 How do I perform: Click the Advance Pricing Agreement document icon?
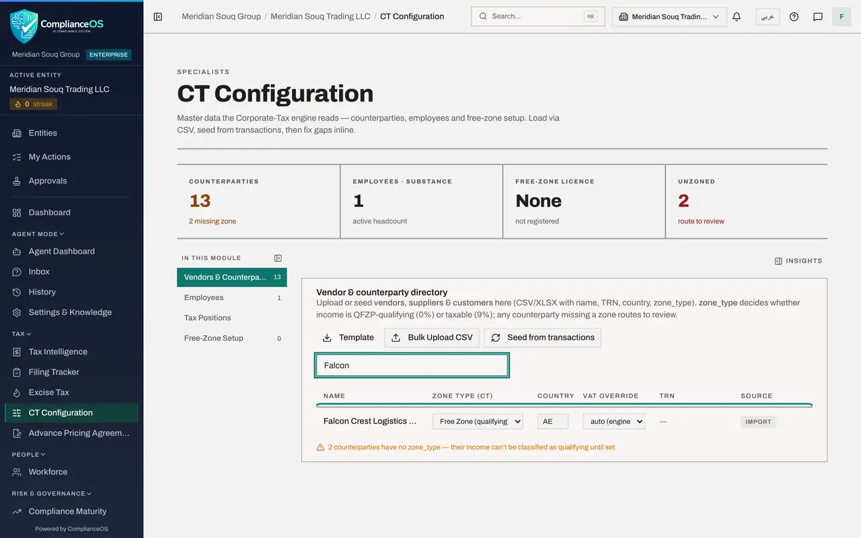17,433
